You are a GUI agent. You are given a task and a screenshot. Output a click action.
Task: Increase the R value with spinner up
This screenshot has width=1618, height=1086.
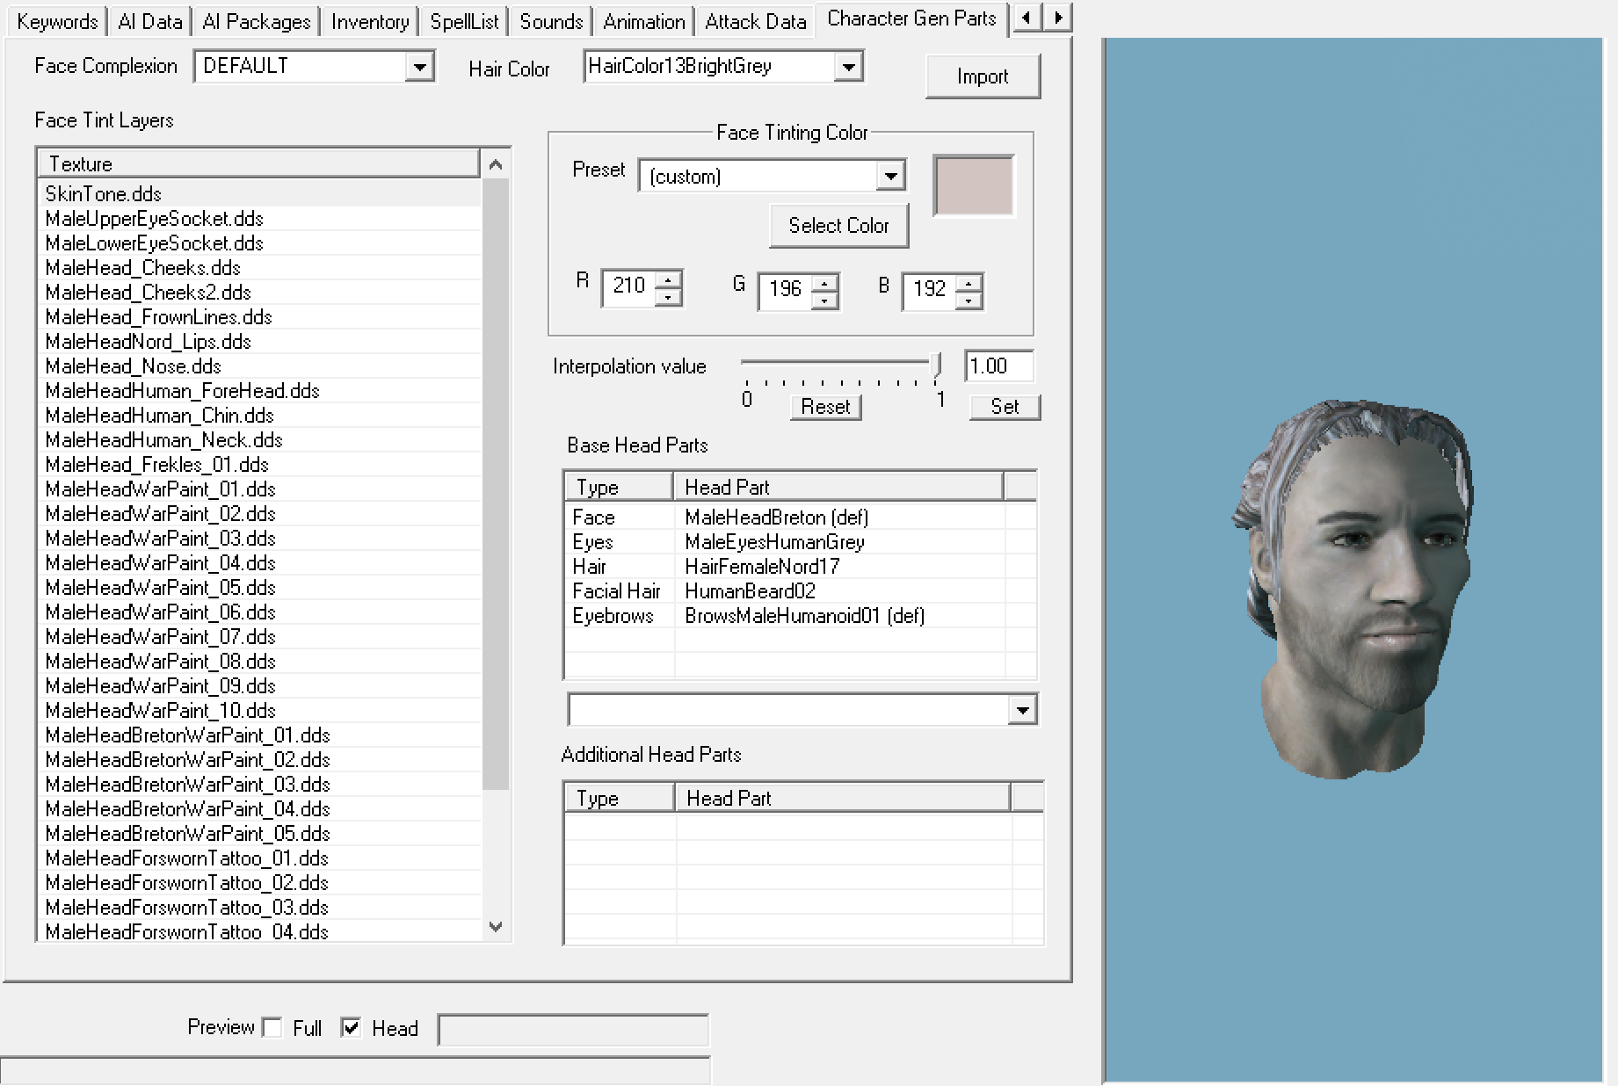point(669,280)
